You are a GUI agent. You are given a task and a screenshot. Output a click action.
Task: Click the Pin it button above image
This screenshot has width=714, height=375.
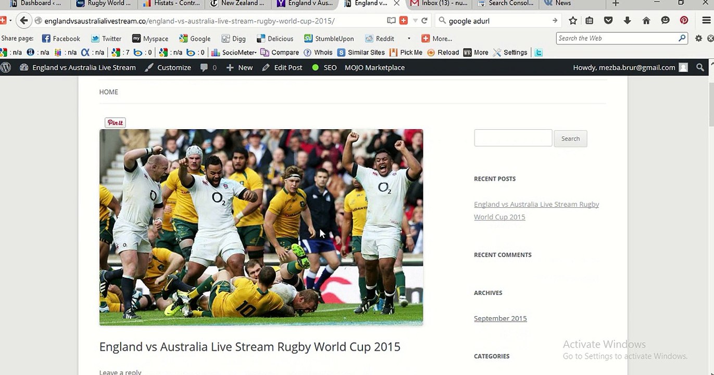(x=115, y=123)
